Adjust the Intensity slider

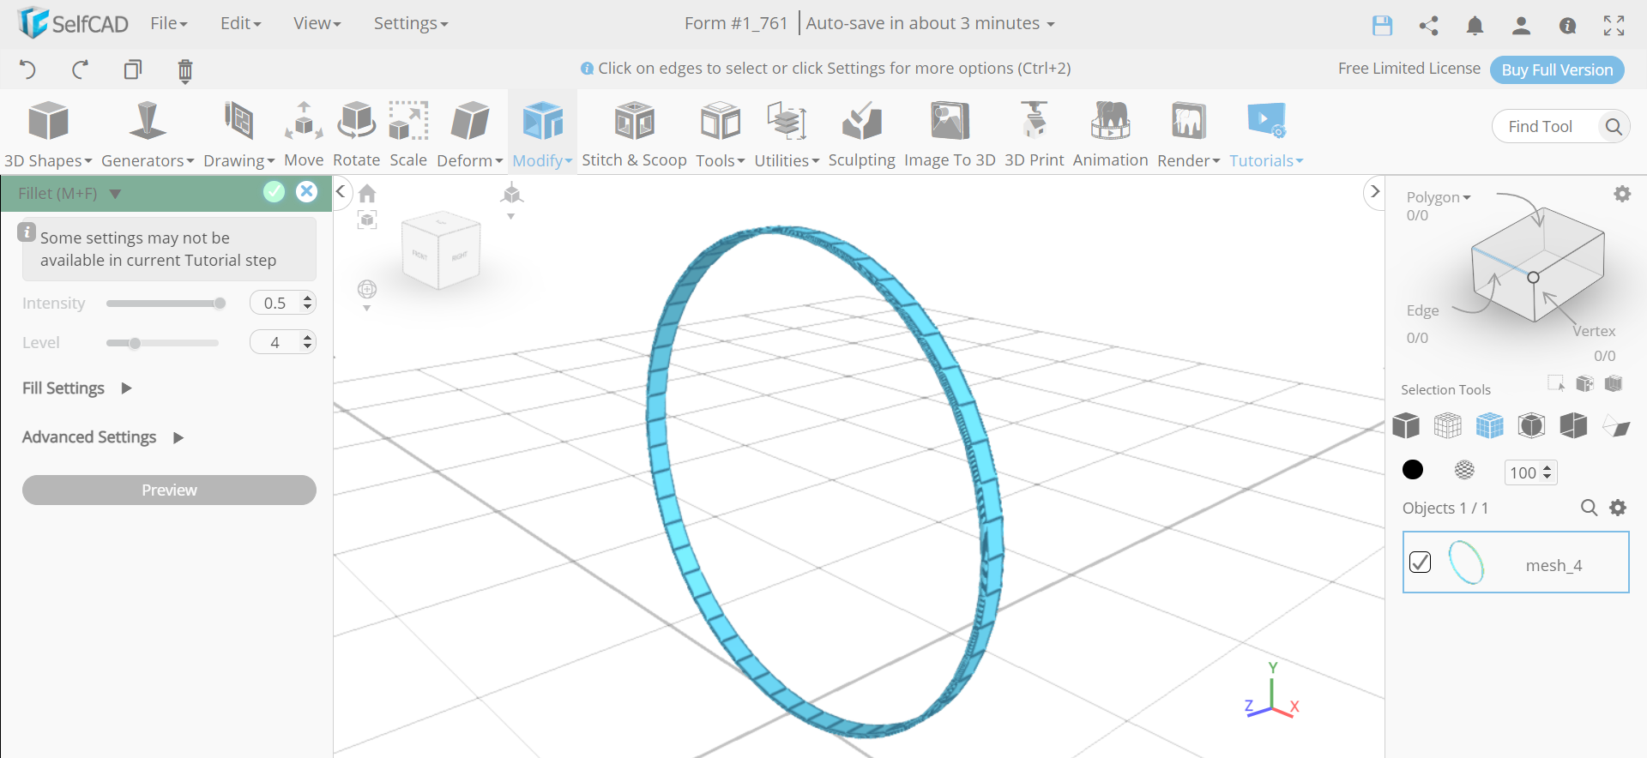pyautogui.click(x=163, y=303)
